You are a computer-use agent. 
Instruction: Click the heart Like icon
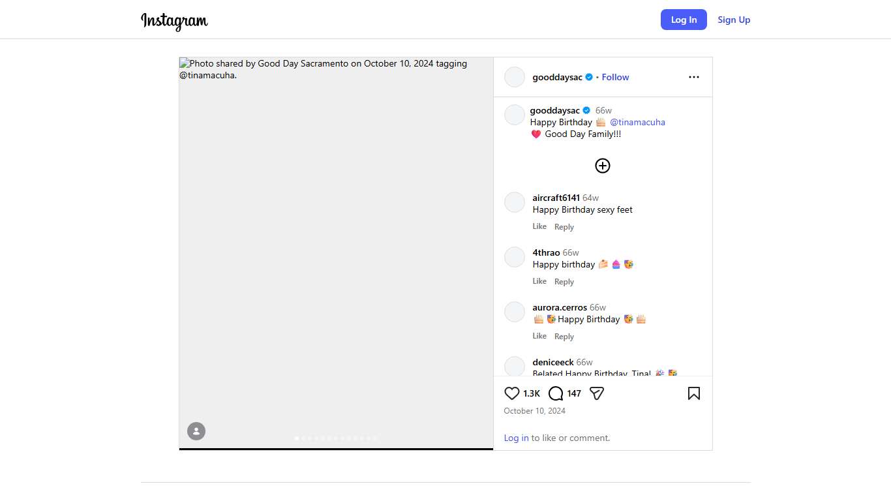pos(511,393)
